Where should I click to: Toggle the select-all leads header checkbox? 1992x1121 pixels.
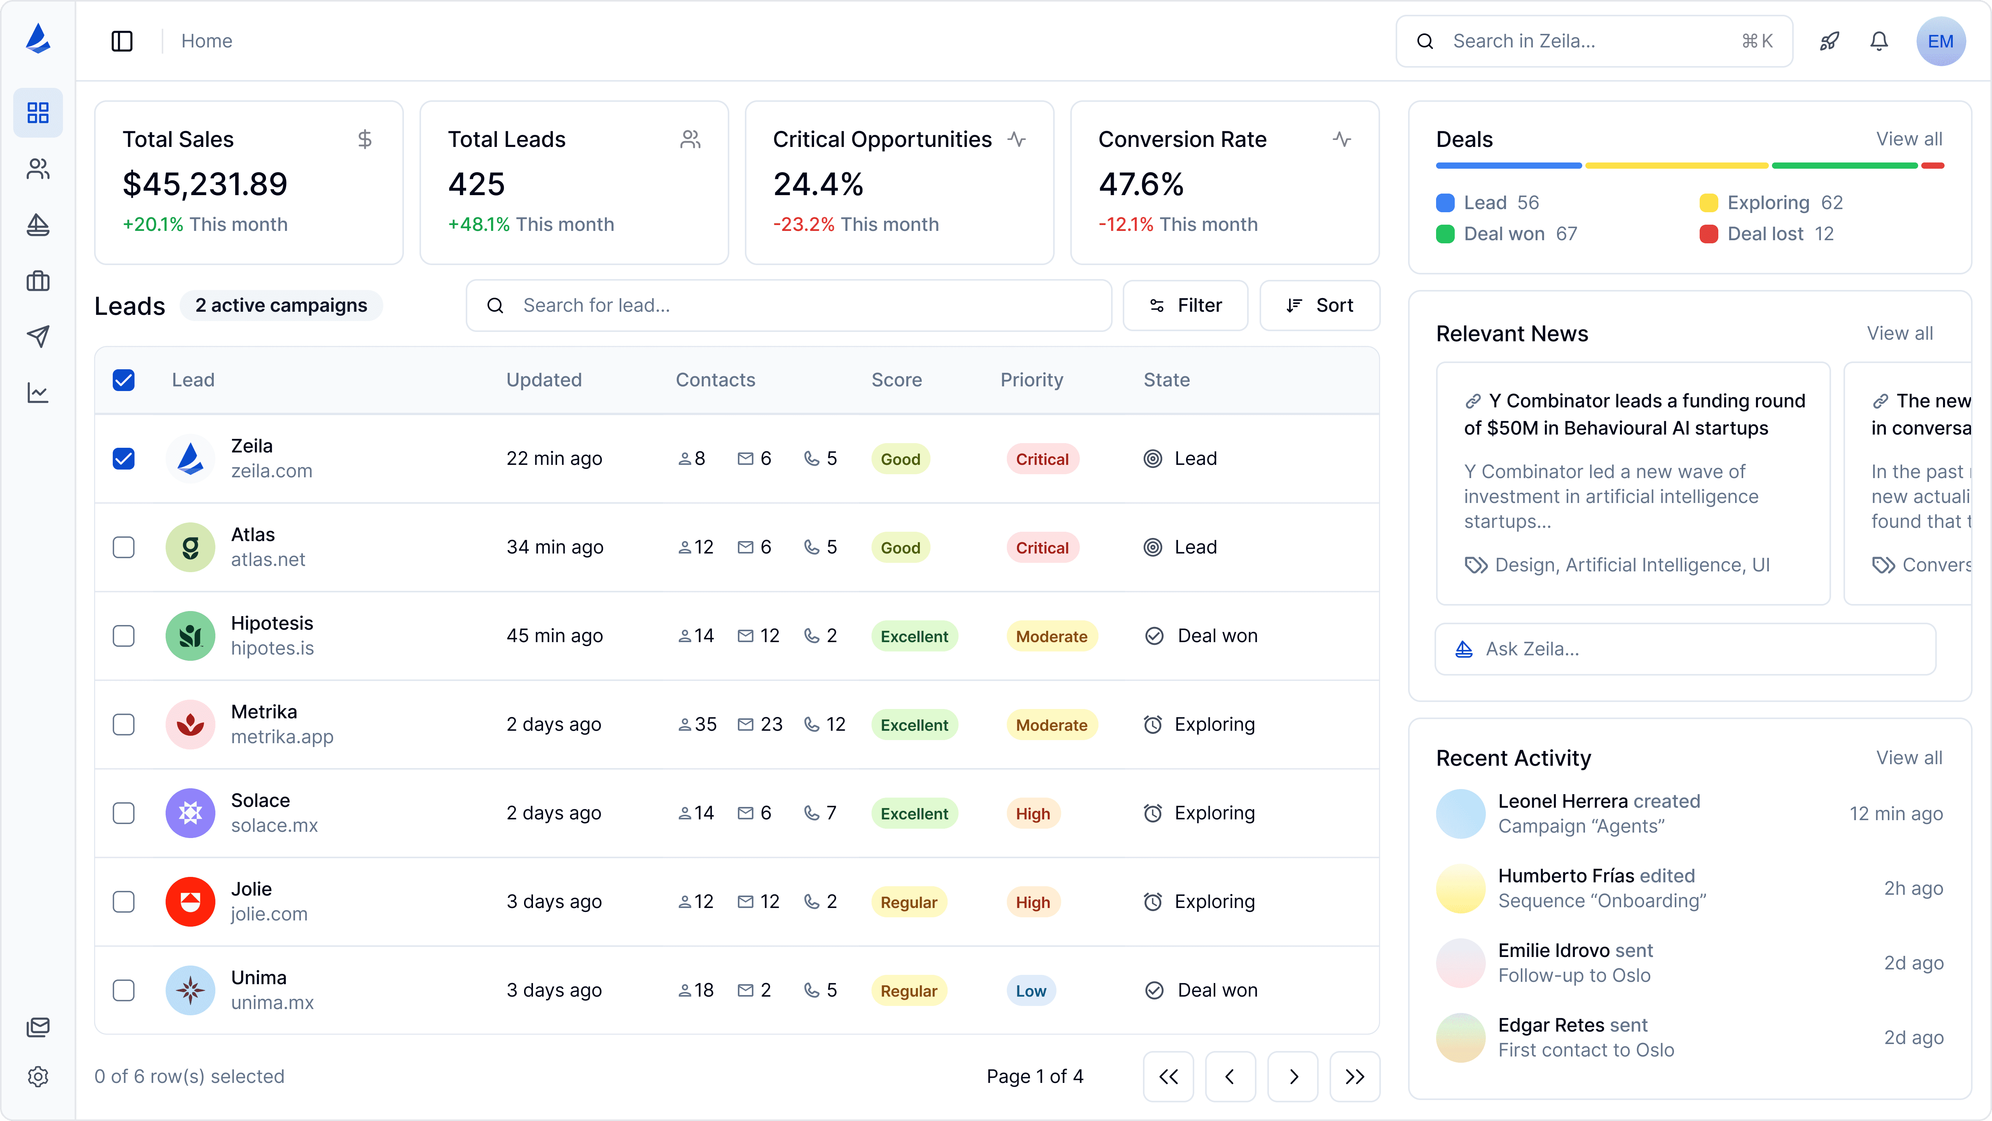(x=124, y=380)
